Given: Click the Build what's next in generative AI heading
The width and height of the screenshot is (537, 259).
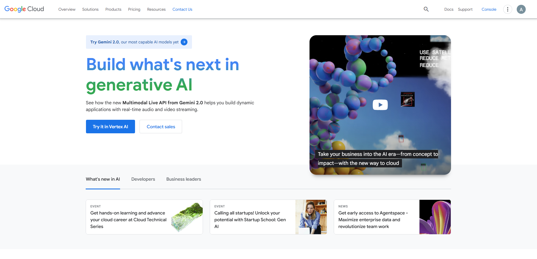Looking at the screenshot, I should coord(163,74).
